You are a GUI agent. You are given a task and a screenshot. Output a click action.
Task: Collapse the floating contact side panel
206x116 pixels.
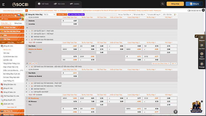pyautogui.click(x=196, y=36)
